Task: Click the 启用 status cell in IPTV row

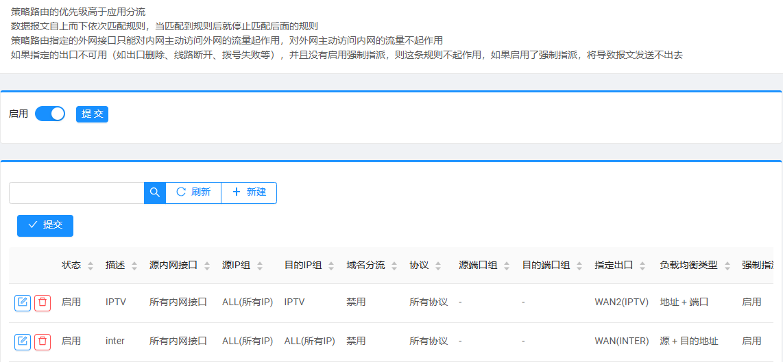Action: pos(71,302)
